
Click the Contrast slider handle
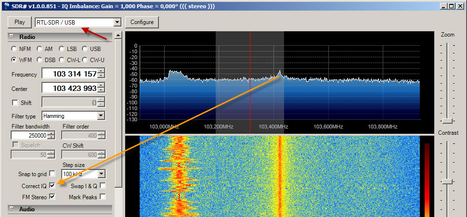(448, 181)
